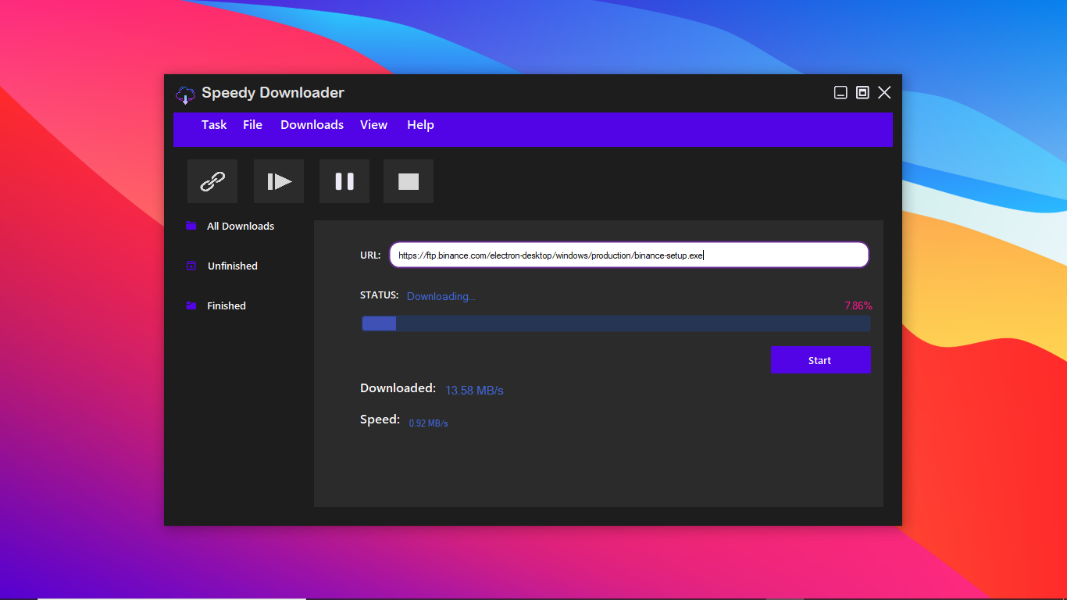Click the add URL link icon
The height and width of the screenshot is (600, 1067).
pos(212,180)
